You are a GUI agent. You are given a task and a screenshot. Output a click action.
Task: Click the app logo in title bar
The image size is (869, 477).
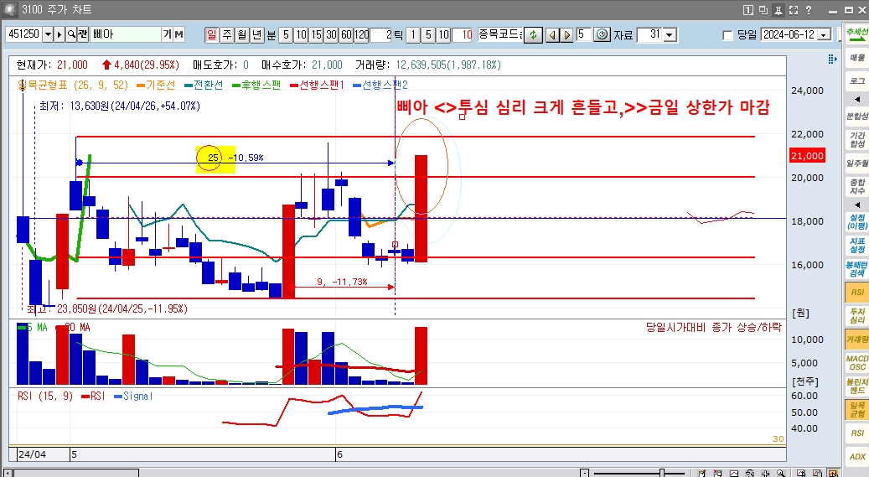tap(10, 10)
